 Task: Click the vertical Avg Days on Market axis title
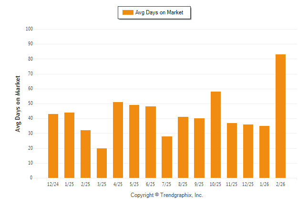pos(18,103)
